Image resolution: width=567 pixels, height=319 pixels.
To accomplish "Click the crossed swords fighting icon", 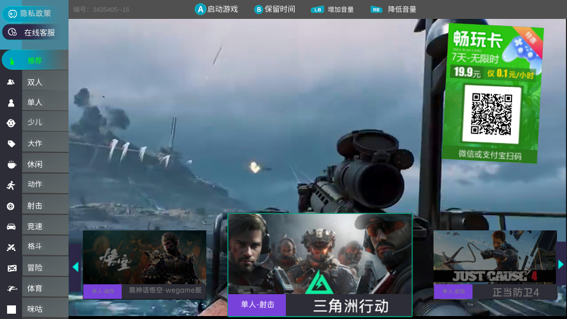I will click(11, 248).
